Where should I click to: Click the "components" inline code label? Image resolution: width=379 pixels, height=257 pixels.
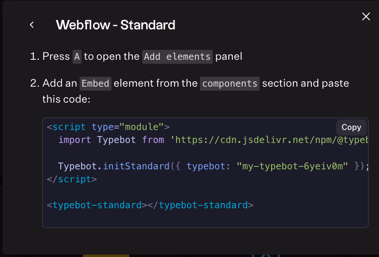(230, 83)
